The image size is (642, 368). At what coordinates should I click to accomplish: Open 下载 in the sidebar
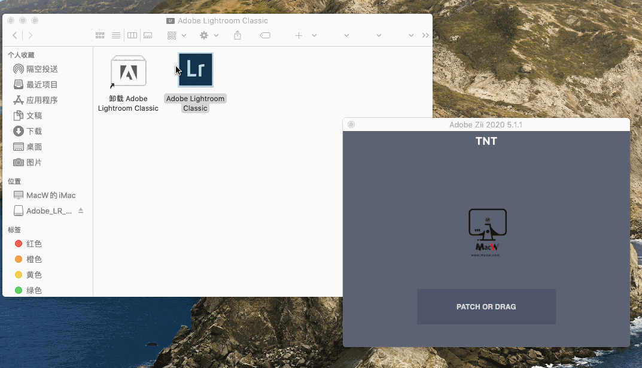tap(28, 131)
